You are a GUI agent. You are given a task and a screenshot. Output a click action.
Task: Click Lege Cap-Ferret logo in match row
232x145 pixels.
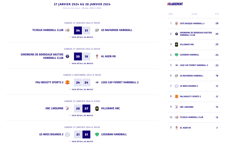[97, 82]
